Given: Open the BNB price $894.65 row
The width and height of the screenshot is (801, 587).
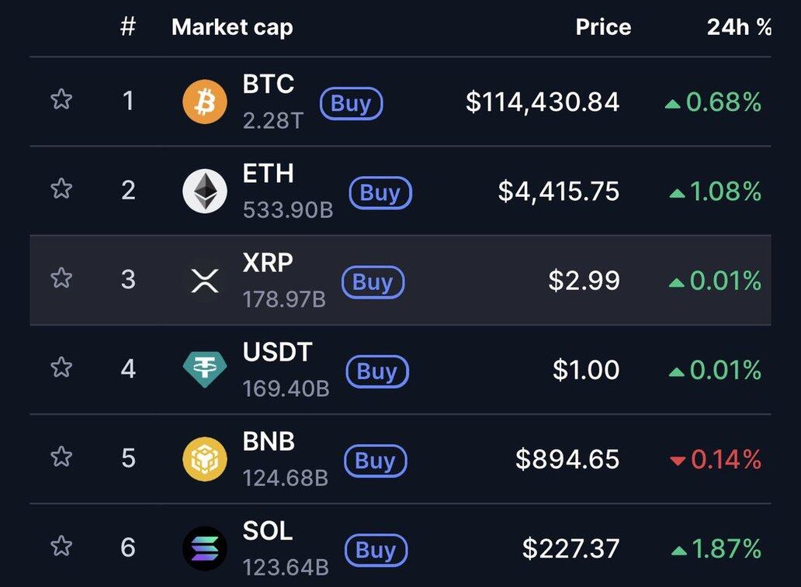Looking at the screenshot, I should tap(400, 459).
